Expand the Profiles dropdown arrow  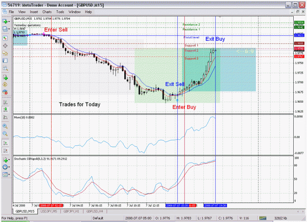9,29
